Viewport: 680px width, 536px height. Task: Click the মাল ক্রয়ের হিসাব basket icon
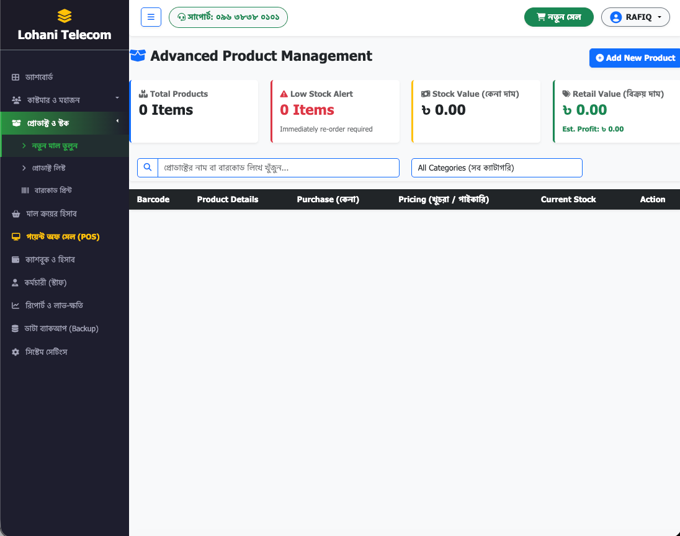pos(16,214)
